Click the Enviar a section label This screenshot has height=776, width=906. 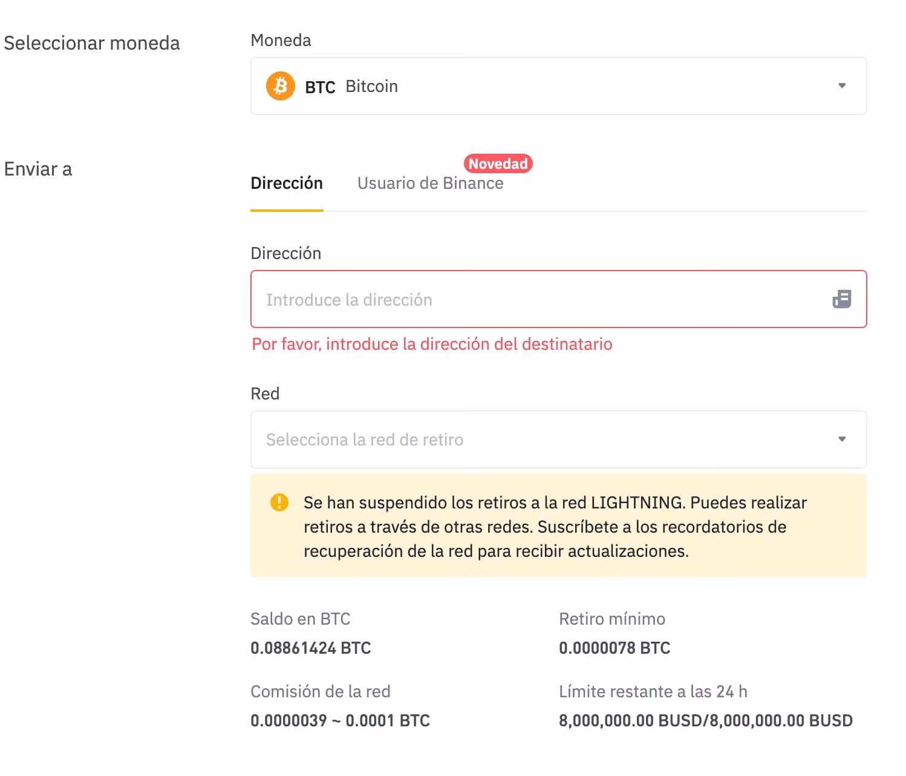pos(37,169)
